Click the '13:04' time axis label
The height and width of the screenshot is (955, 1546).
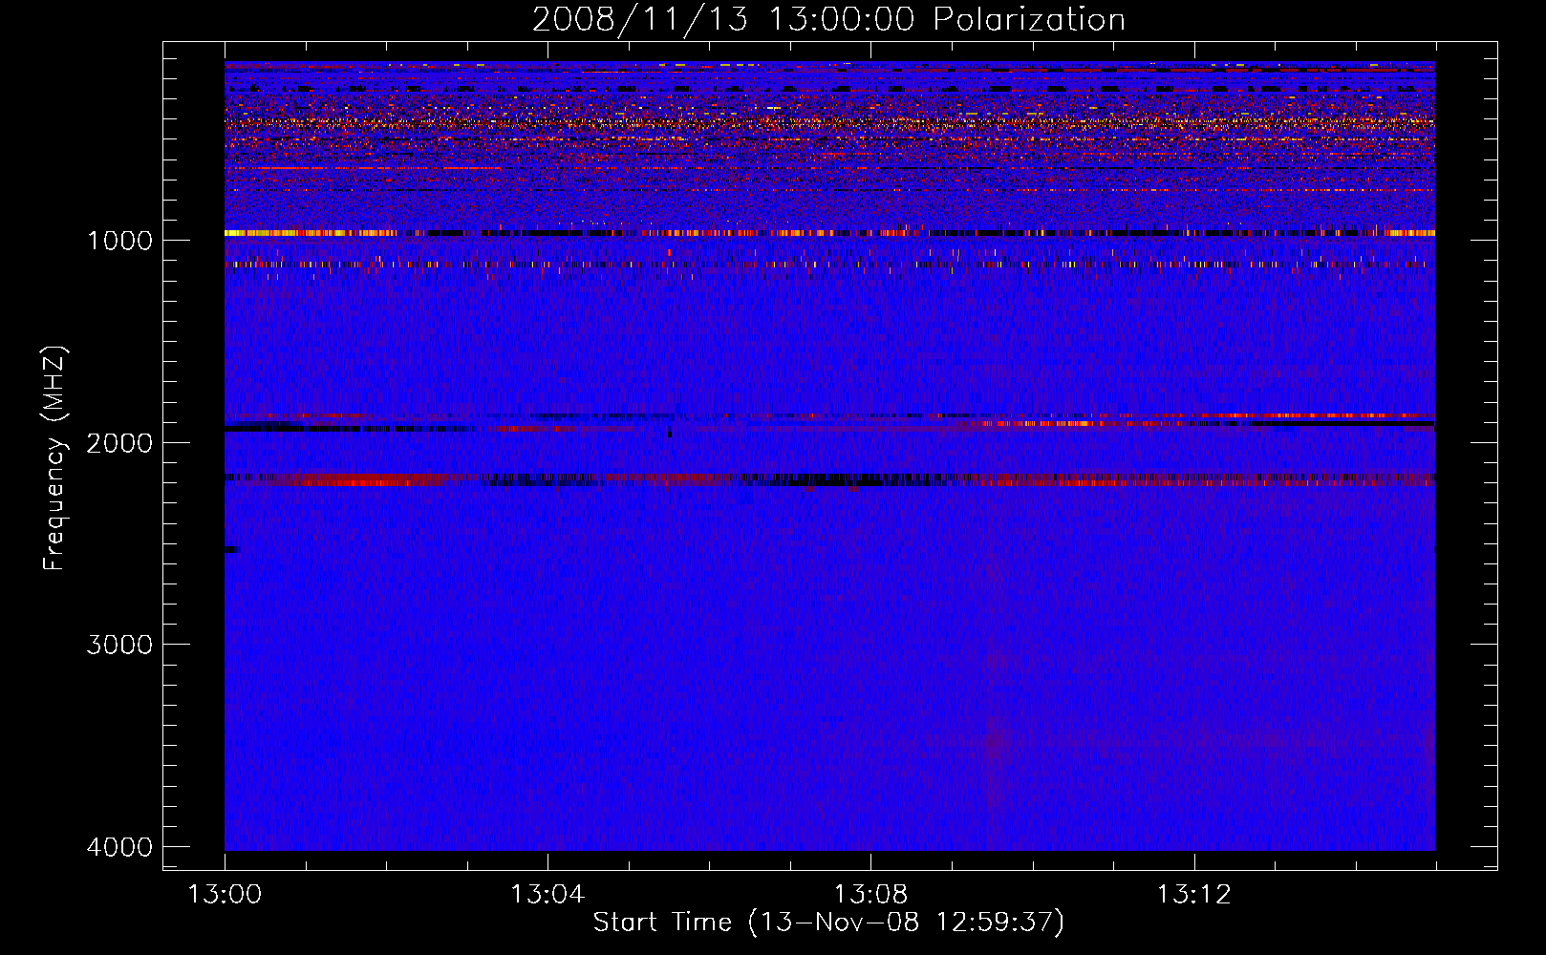tap(548, 895)
